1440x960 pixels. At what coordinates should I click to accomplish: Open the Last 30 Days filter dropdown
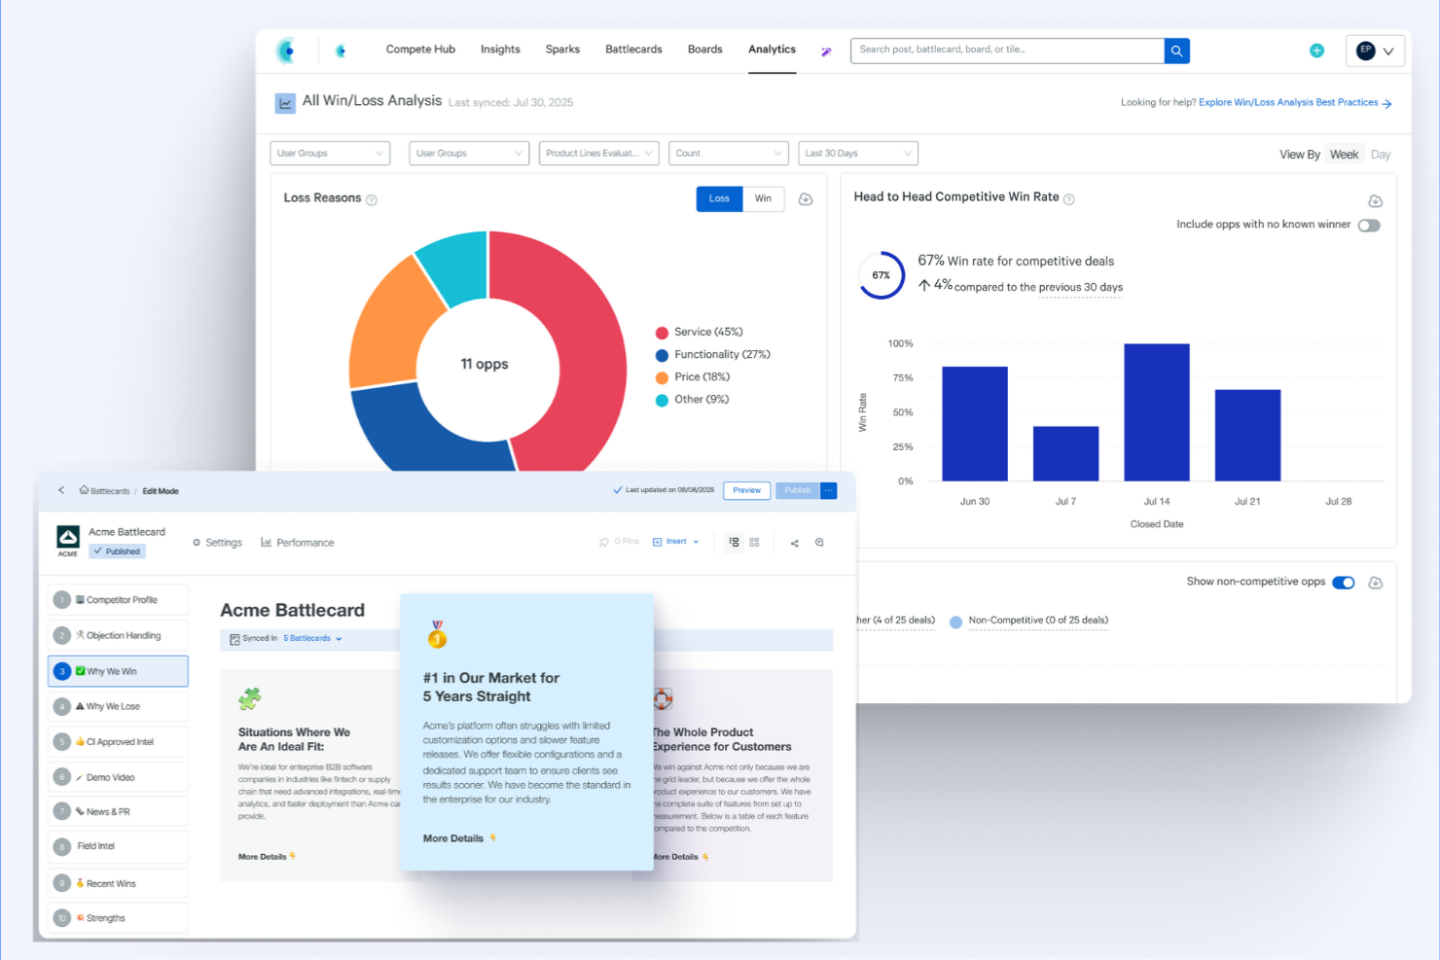tap(856, 153)
